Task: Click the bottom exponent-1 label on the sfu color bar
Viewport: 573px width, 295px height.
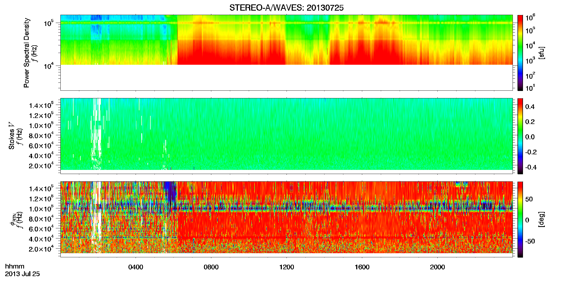Action: pos(530,88)
